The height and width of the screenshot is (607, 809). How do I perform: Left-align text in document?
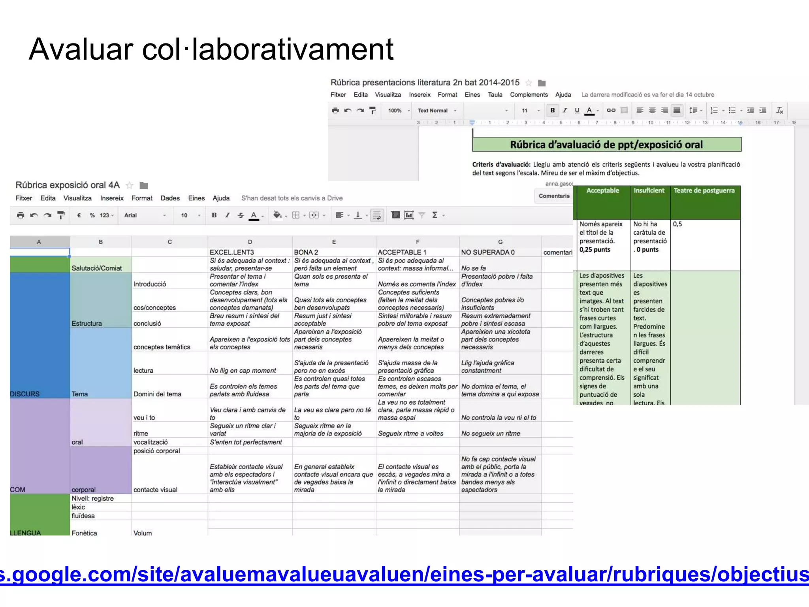pos(640,110)
